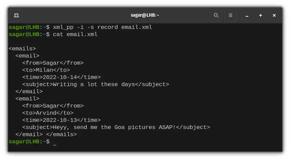This screenshot has width=291, height=161.
Task: Click the <time>2022-10-13</time> line
Action: 61,120
